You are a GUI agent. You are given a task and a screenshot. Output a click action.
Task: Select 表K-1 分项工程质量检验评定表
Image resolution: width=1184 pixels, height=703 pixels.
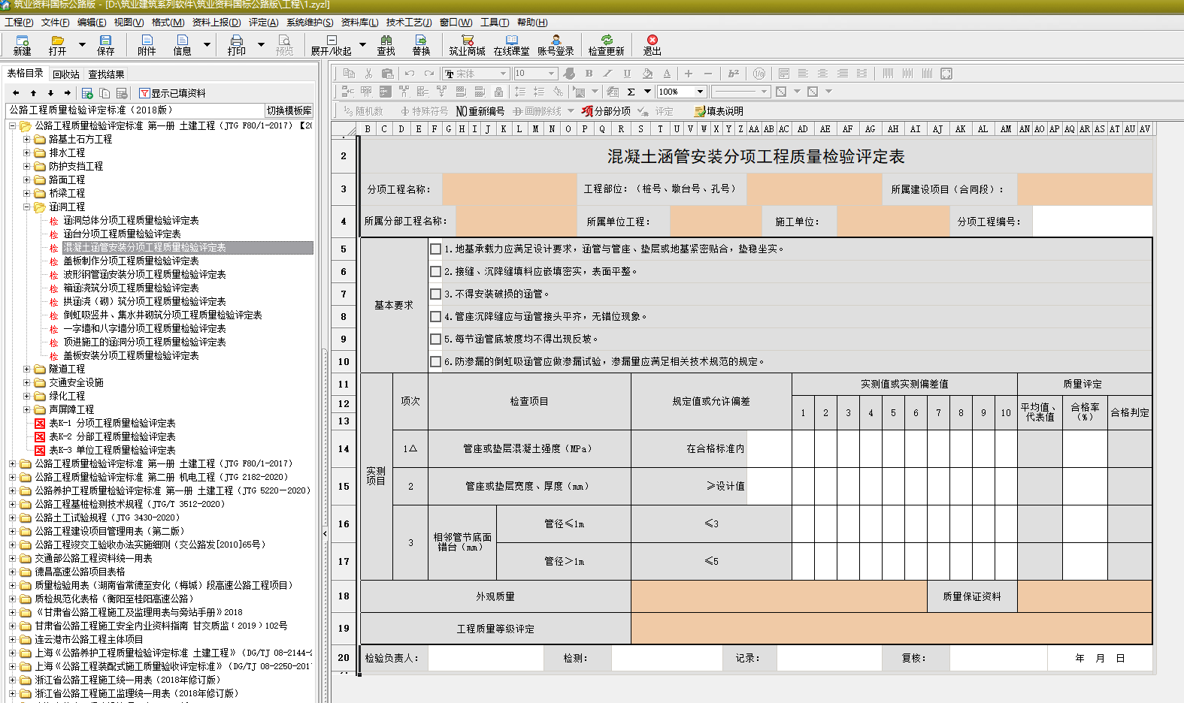[112, 423]
